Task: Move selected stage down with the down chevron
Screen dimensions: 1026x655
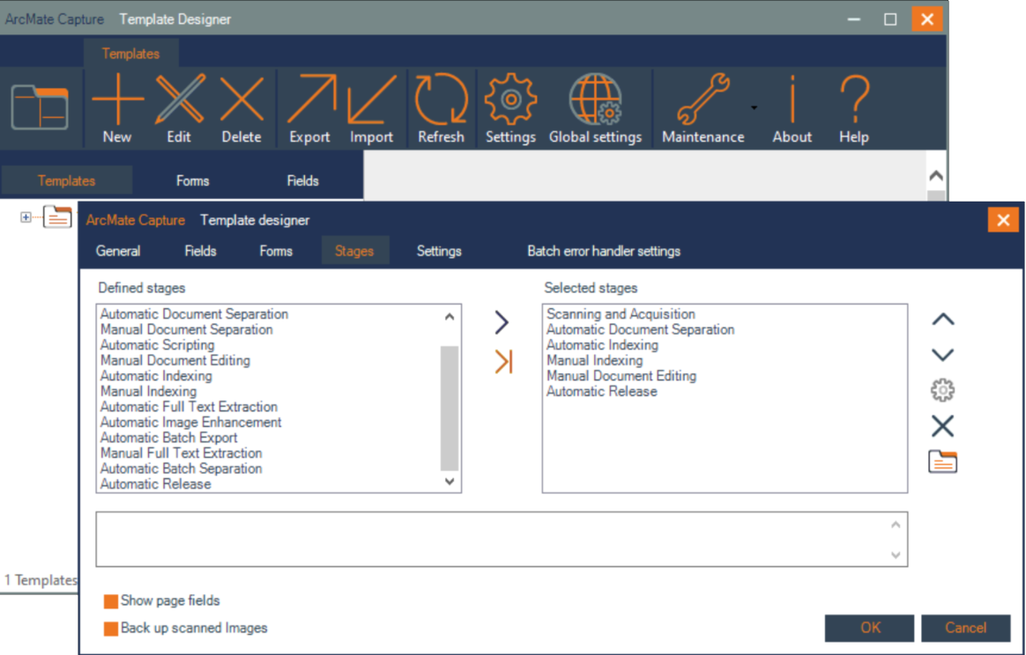Action: click(942, 354)
